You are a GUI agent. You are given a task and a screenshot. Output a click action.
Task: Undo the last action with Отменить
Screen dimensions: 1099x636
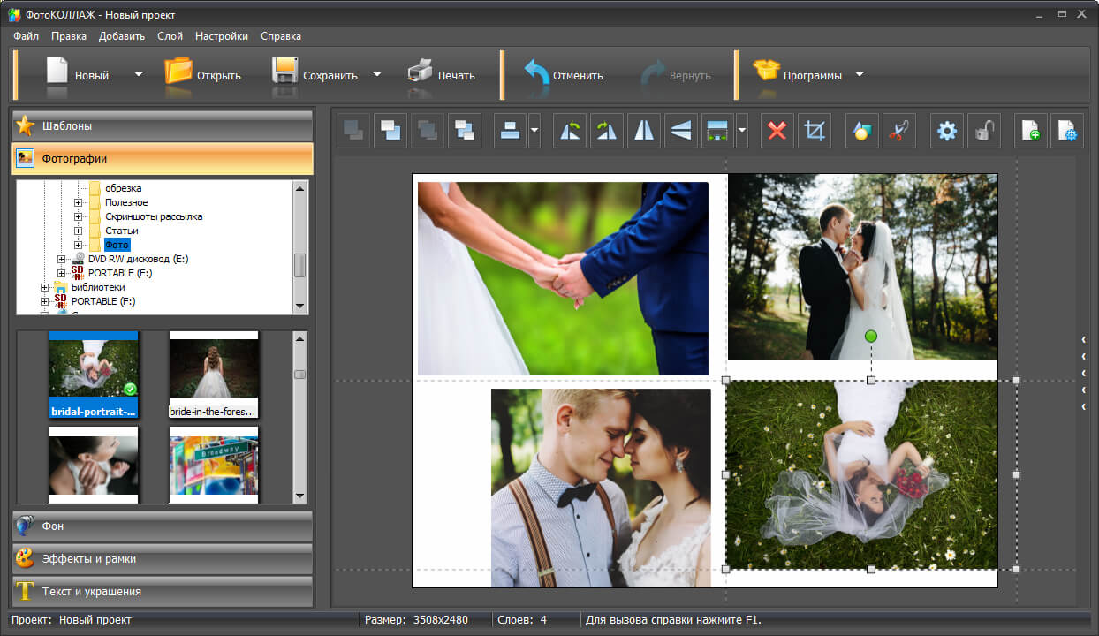pos(536,74)
